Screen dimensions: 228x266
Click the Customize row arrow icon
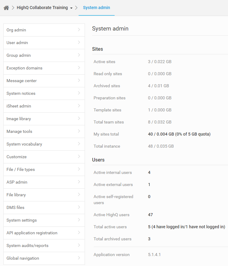pos(79,156)
